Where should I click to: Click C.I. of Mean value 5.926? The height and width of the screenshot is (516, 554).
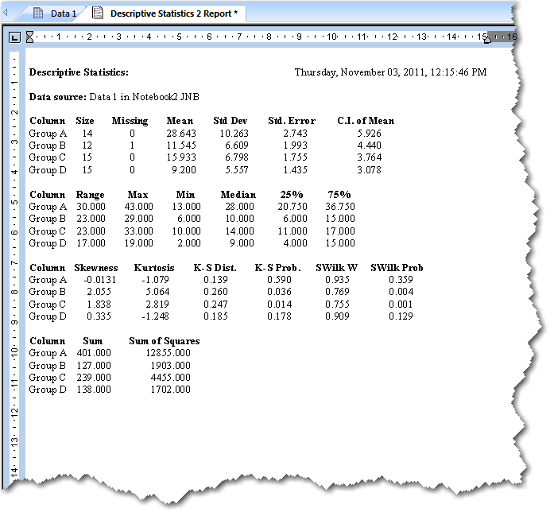(x=369, y=134)
